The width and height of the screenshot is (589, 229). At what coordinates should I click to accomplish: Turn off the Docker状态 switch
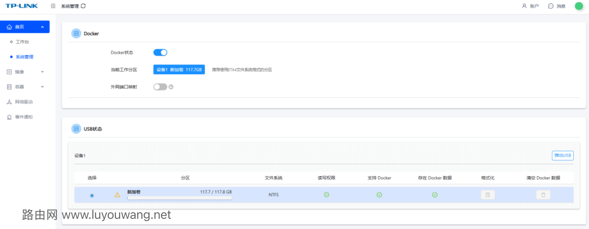(x=160, y=52)
